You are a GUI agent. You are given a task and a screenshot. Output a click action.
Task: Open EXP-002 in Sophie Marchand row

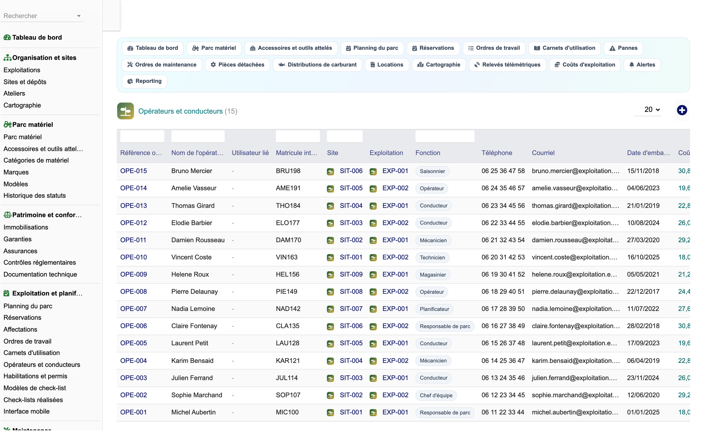[x=395, y=395]
